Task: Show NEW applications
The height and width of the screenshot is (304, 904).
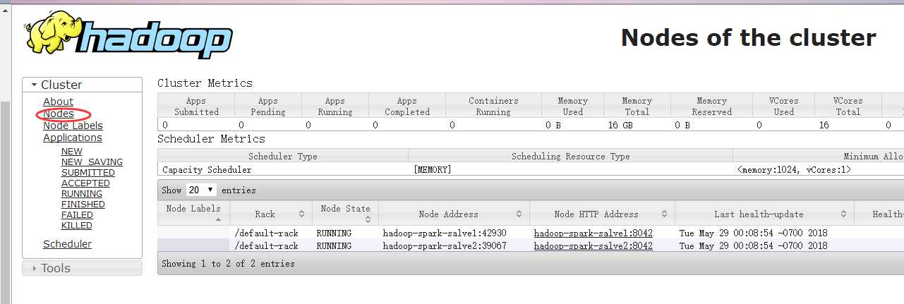Action: tap(71, 151)
